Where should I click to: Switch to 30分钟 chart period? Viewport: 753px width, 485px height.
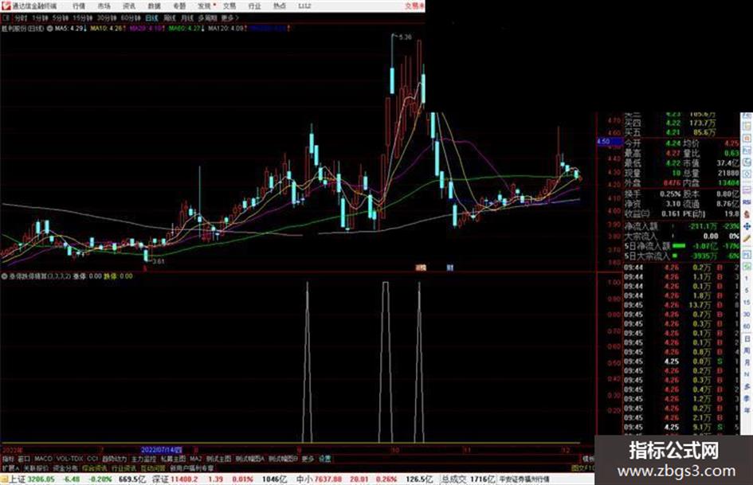pyautogui.click(x=106, y=18)
